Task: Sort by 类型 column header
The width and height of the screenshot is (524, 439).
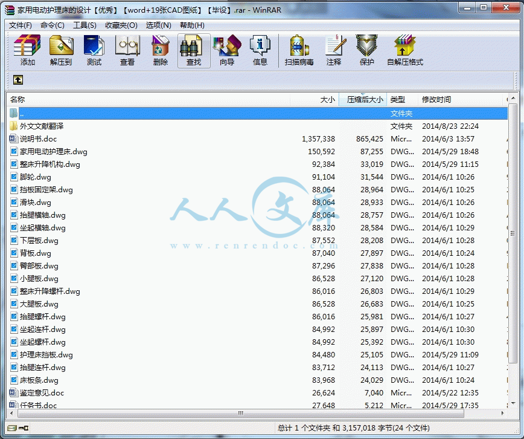Action: [402, 99]
